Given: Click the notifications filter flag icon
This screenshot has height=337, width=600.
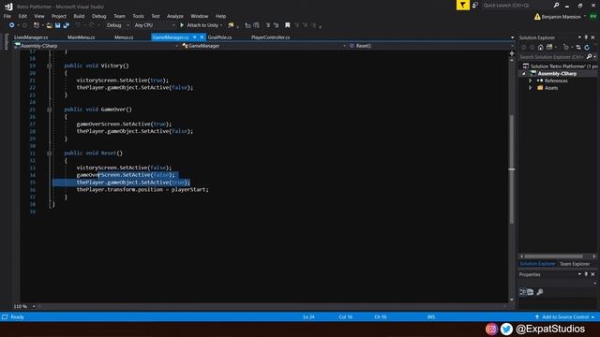Looking at the screenshot, I should [x=462, y=5].
